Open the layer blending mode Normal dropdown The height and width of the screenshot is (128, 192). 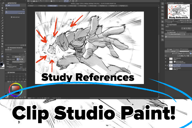[x=174, y=51]
